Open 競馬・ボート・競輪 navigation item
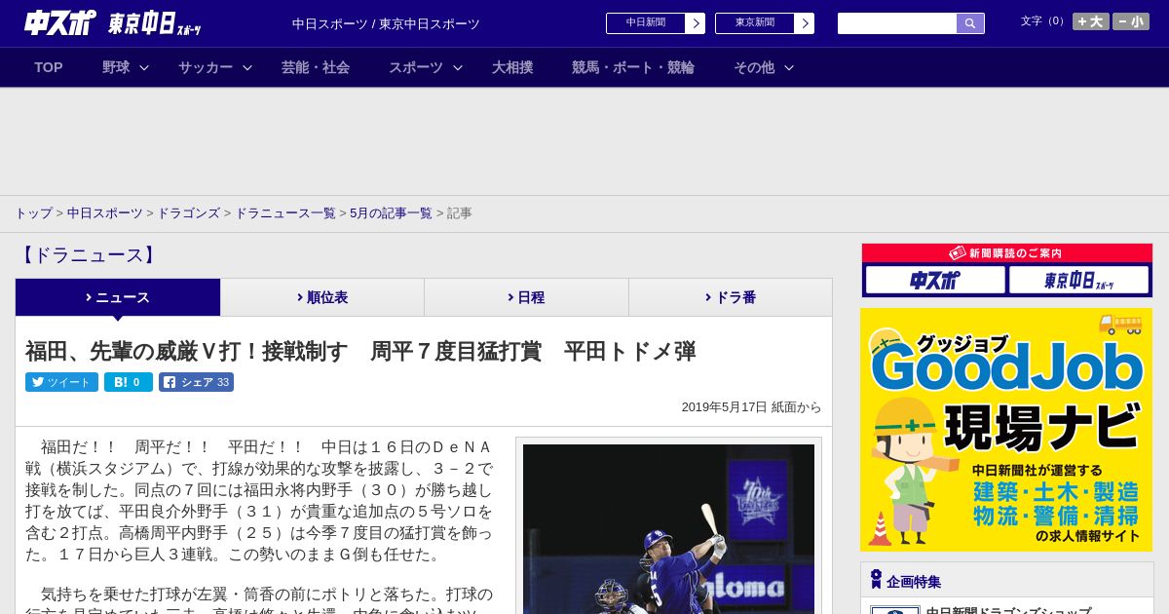 [x=633, y=67]
